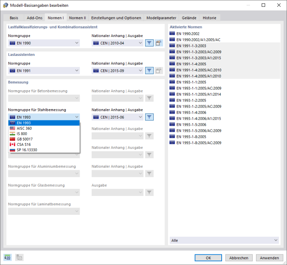
Task: Open the CEN | 2010-04 edition dropdown
Action: (x=117, y=43)
